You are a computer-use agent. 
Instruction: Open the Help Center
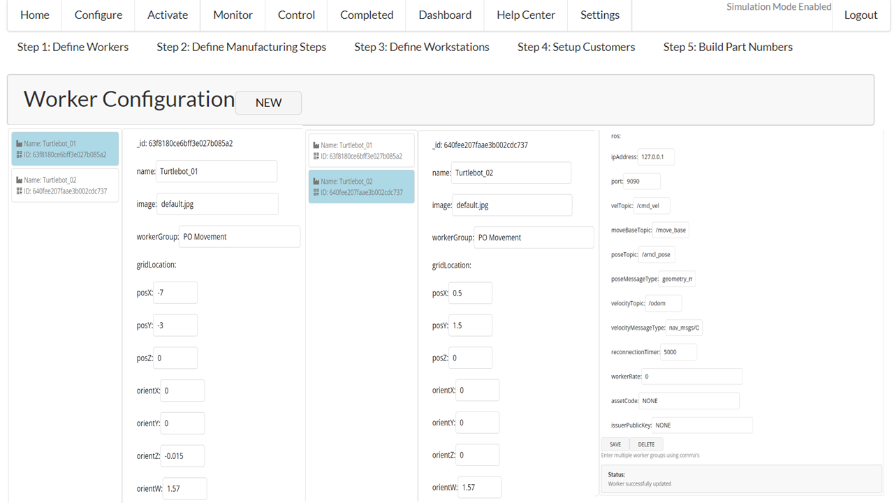click(526, 15)
